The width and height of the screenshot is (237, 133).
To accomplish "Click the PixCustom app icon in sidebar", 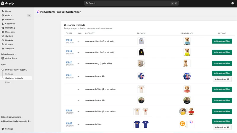I will click(3, 70).
